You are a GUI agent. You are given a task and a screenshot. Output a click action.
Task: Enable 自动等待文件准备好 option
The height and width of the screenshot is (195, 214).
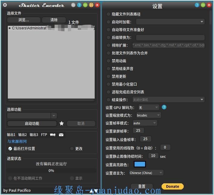(109, 30)
